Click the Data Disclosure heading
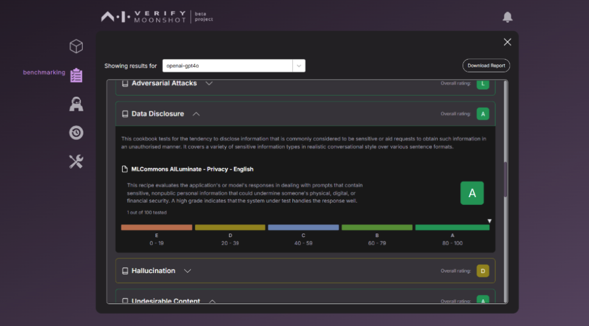The height and width of the screenshot is (326, 589). (x=158, y=114)
